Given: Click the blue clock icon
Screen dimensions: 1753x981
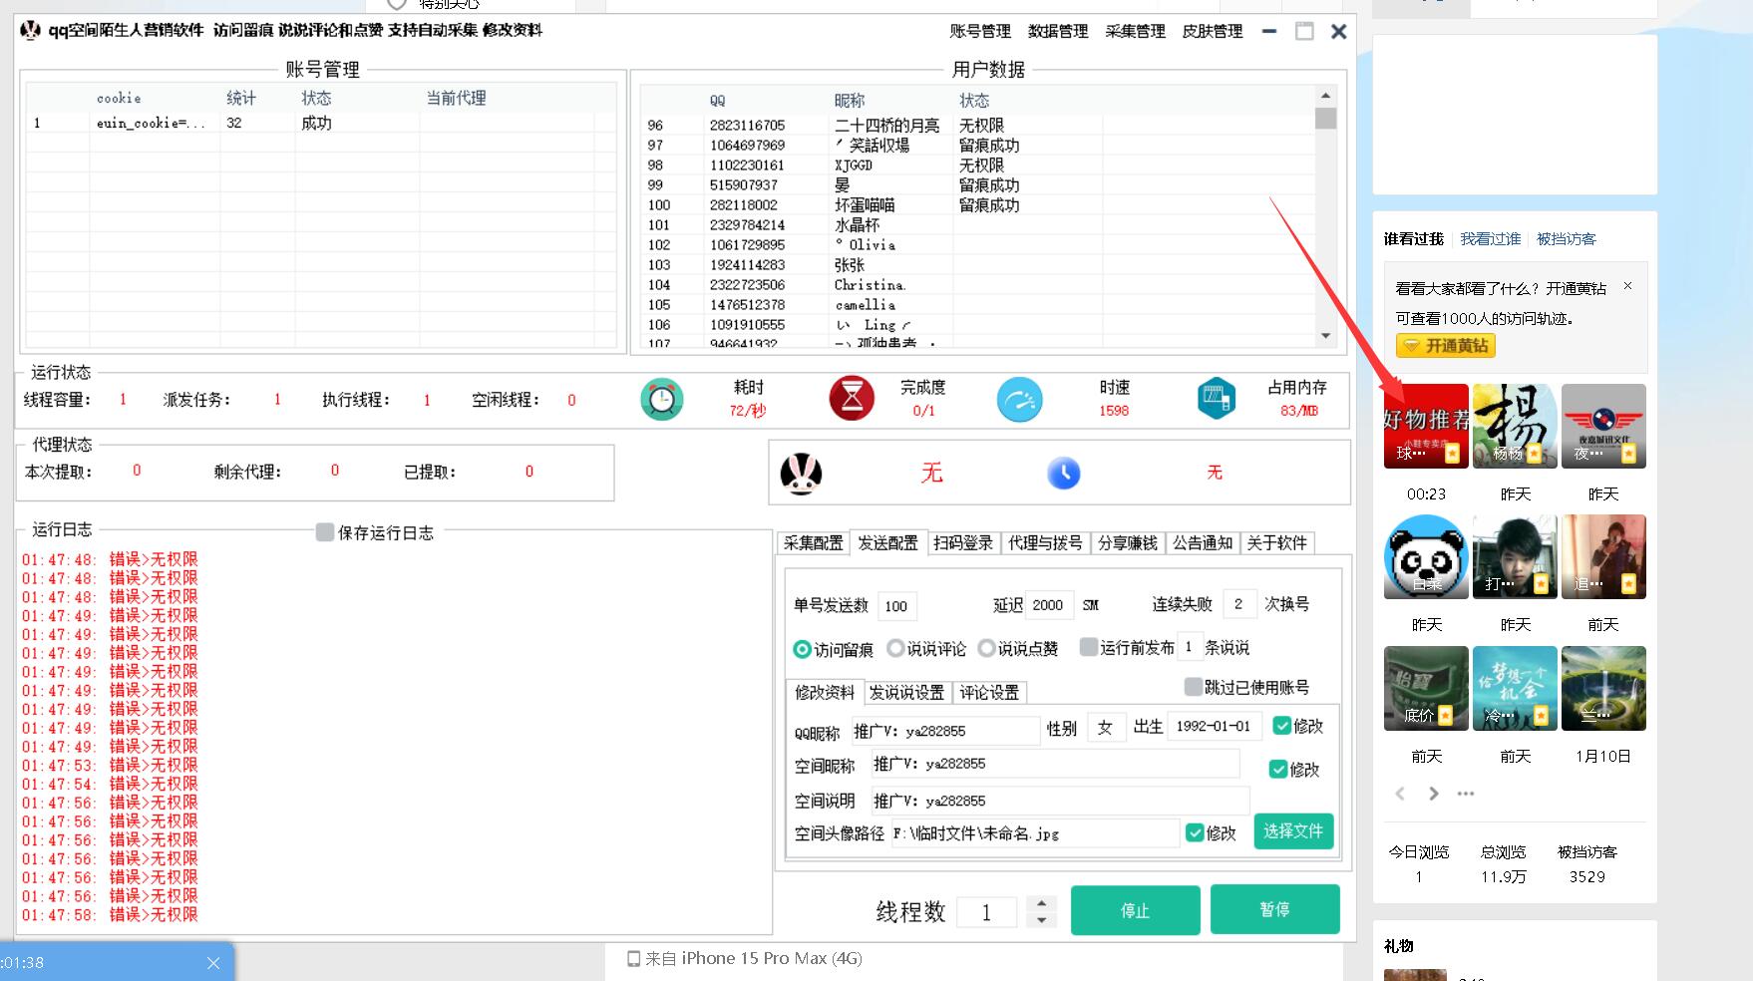Looking at the screenshot, I should pos(1064,474).
